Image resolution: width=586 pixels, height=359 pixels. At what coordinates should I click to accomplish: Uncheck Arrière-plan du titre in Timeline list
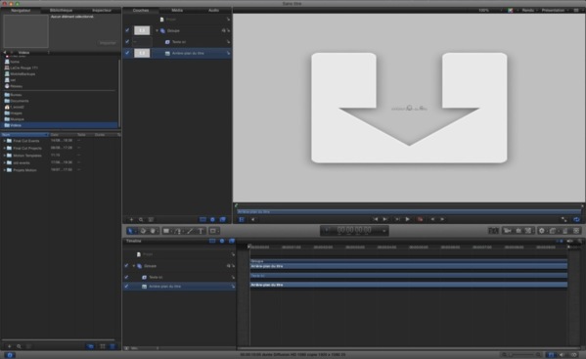tap(126, 287)
